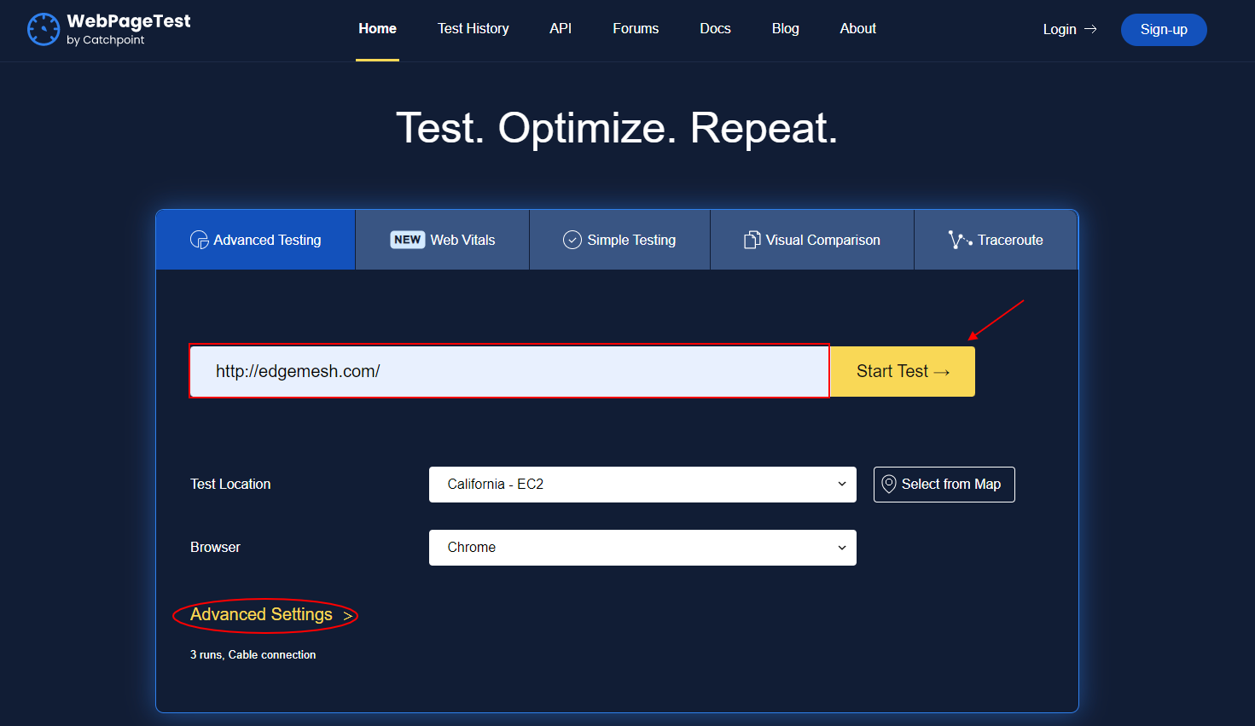The image size is (1255, 726).
Task: Click the 'Test. Optimize. Repeat.' heading
Action: pos(617,128)
